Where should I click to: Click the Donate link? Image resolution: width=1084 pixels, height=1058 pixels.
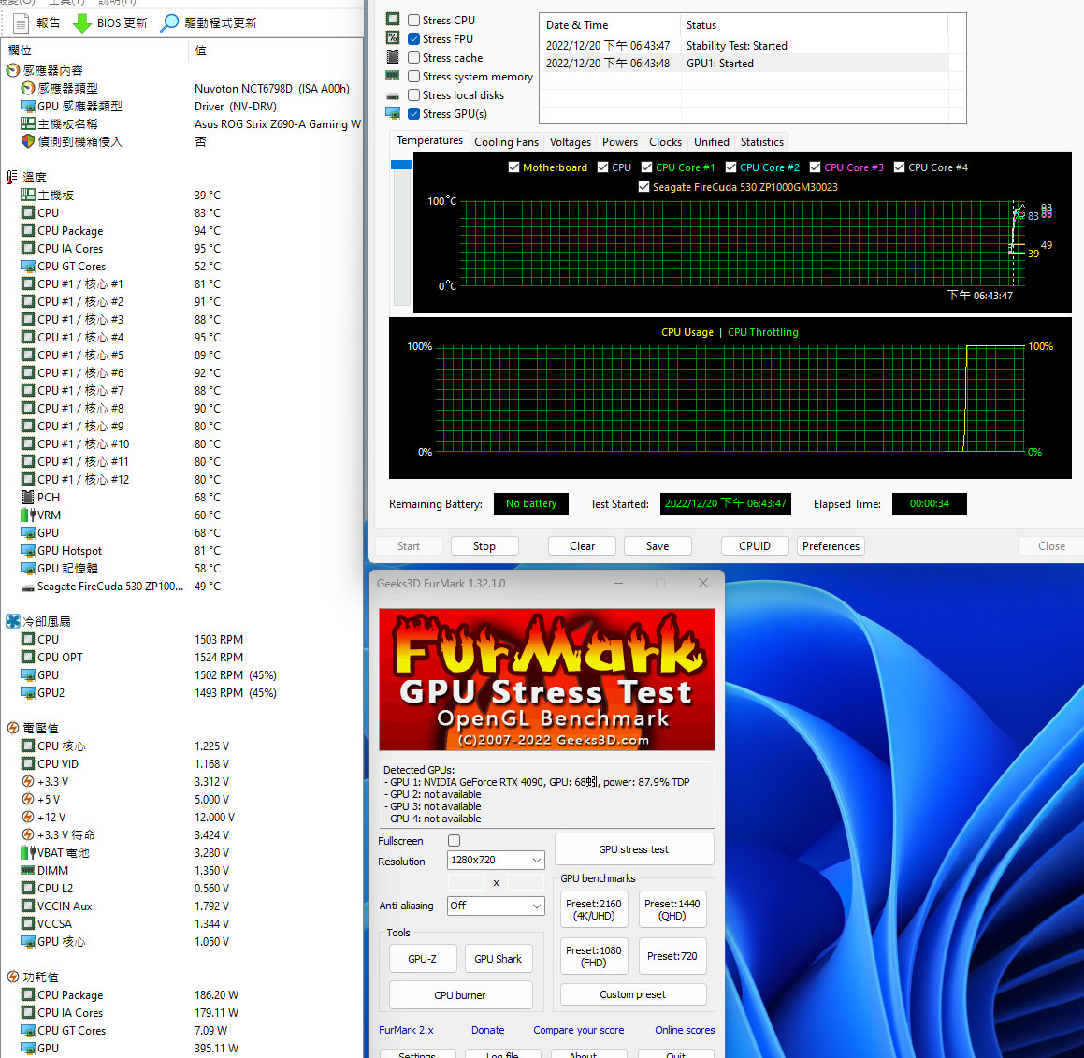point(487,1030)
